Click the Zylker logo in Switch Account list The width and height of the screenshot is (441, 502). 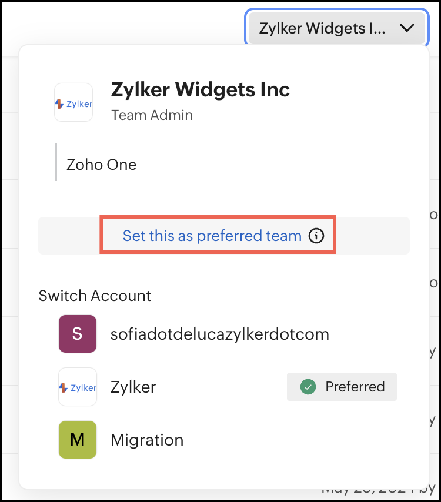tap(78, 387)
